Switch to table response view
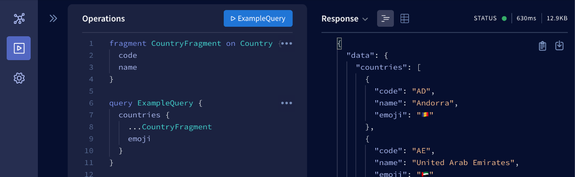Screen dimensions: 575x177 click(405, 19)
